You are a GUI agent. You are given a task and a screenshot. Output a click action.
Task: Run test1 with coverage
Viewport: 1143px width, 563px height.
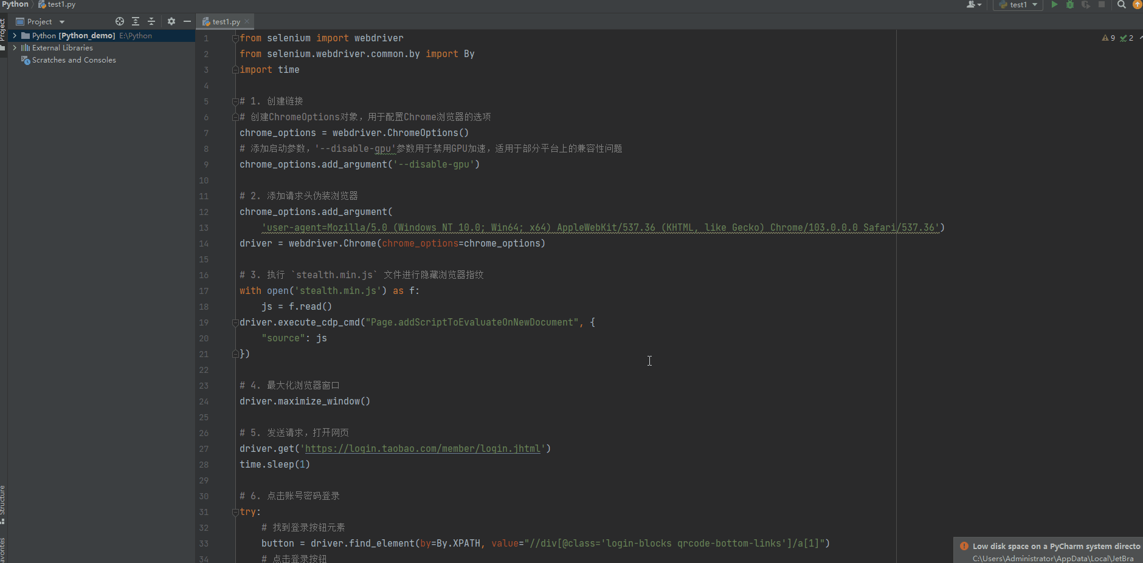click(x=1086, y=4)
